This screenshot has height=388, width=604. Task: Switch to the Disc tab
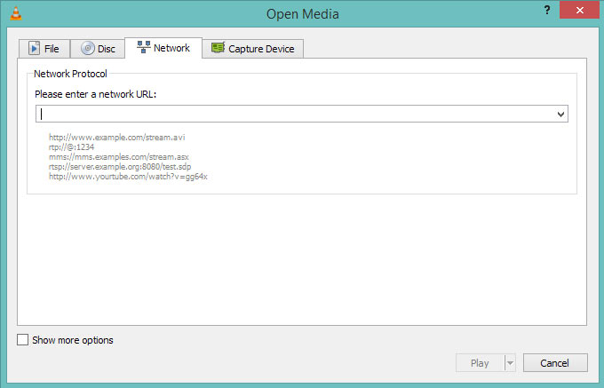coord(98,49)
